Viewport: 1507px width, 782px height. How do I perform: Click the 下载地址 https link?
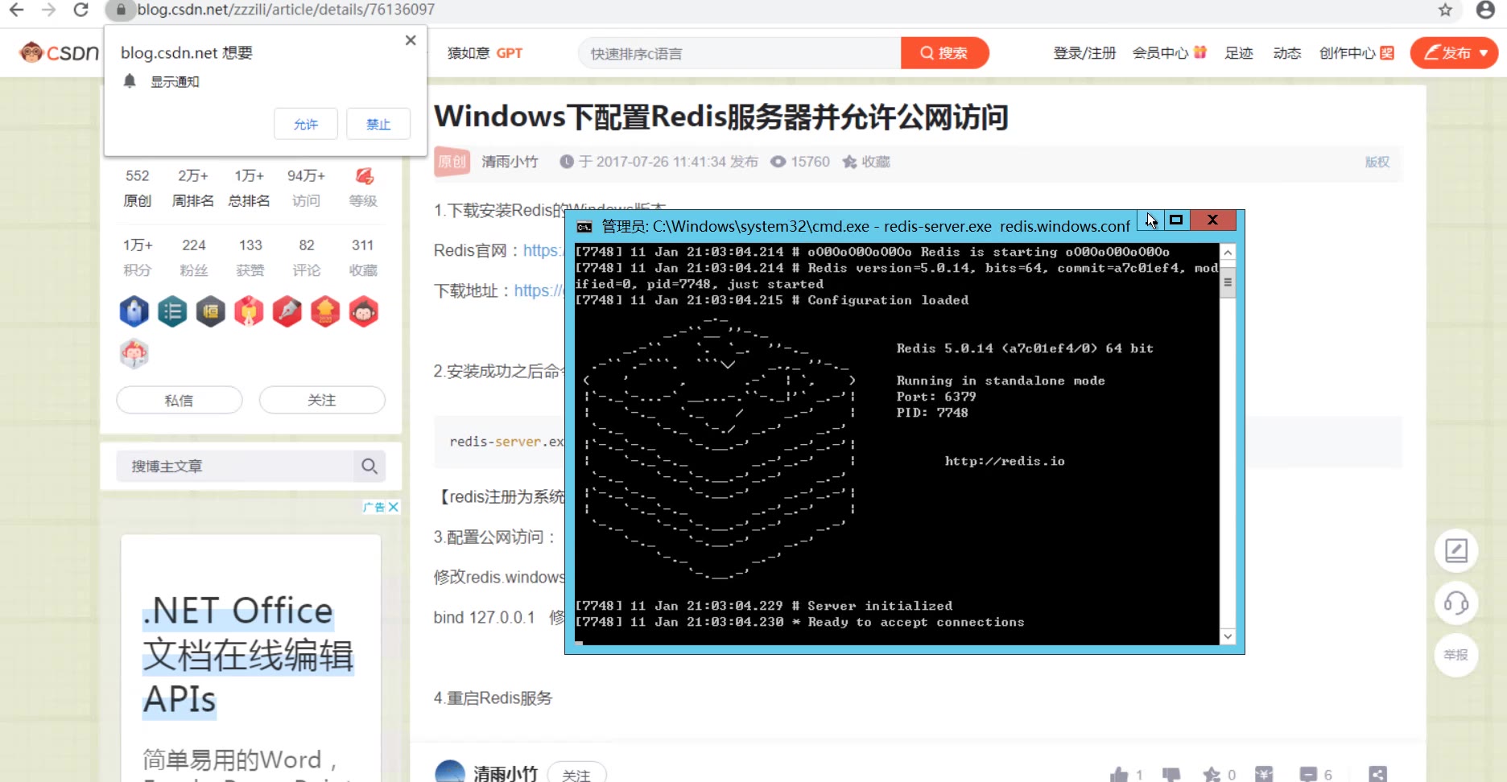click(x=539, y=290)
